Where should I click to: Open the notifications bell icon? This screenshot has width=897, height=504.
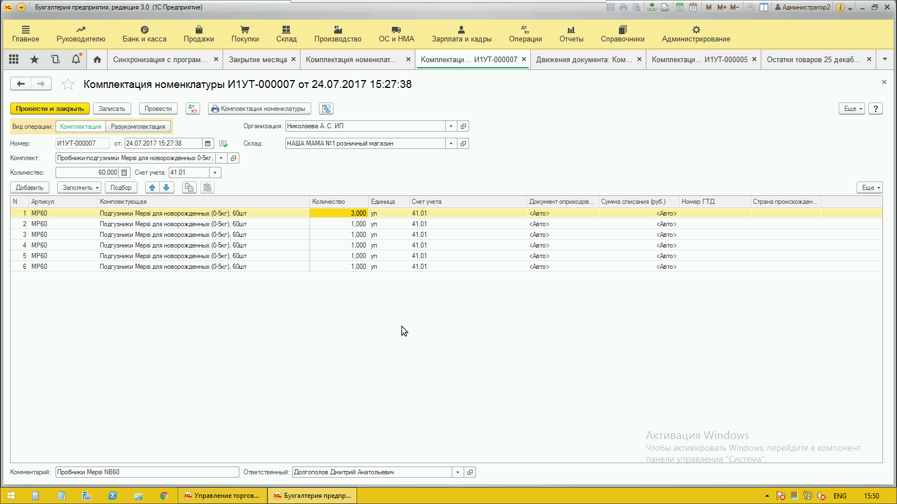click(76, 59)
